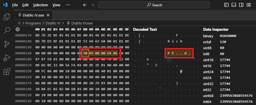Open the Search view in activity bar
The width and height of the screenshot is (256, 105).
click(7, 30)
